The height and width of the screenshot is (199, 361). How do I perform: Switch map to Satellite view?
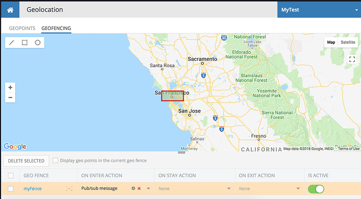tap(348, 42)
